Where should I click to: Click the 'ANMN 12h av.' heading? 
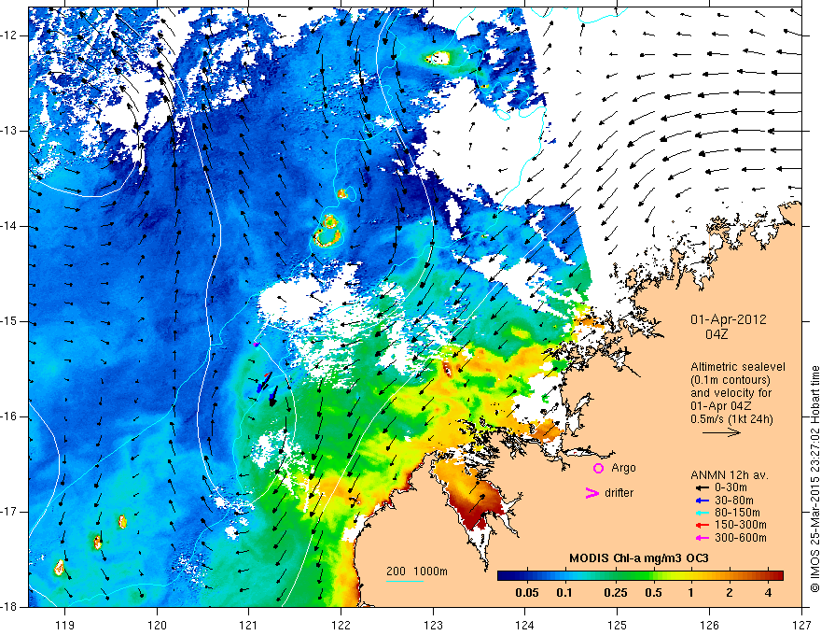tap(730, 475)
